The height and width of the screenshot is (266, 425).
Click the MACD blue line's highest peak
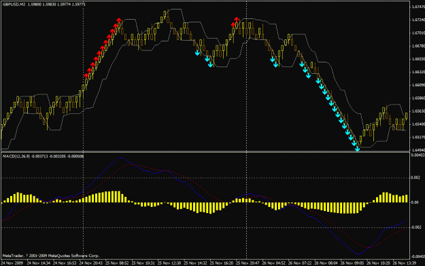point(120,157)
